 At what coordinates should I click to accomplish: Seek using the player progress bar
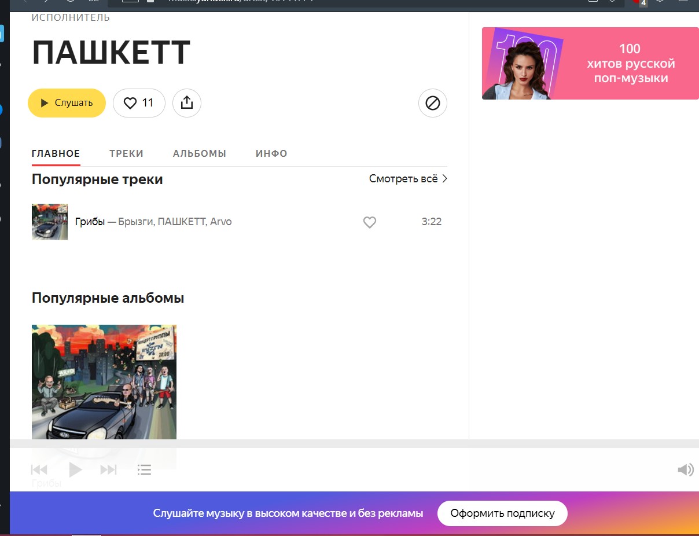(354, 443)
